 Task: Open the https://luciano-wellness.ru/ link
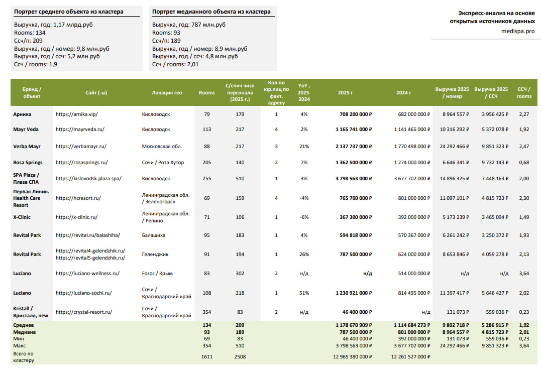click(87, 273)
